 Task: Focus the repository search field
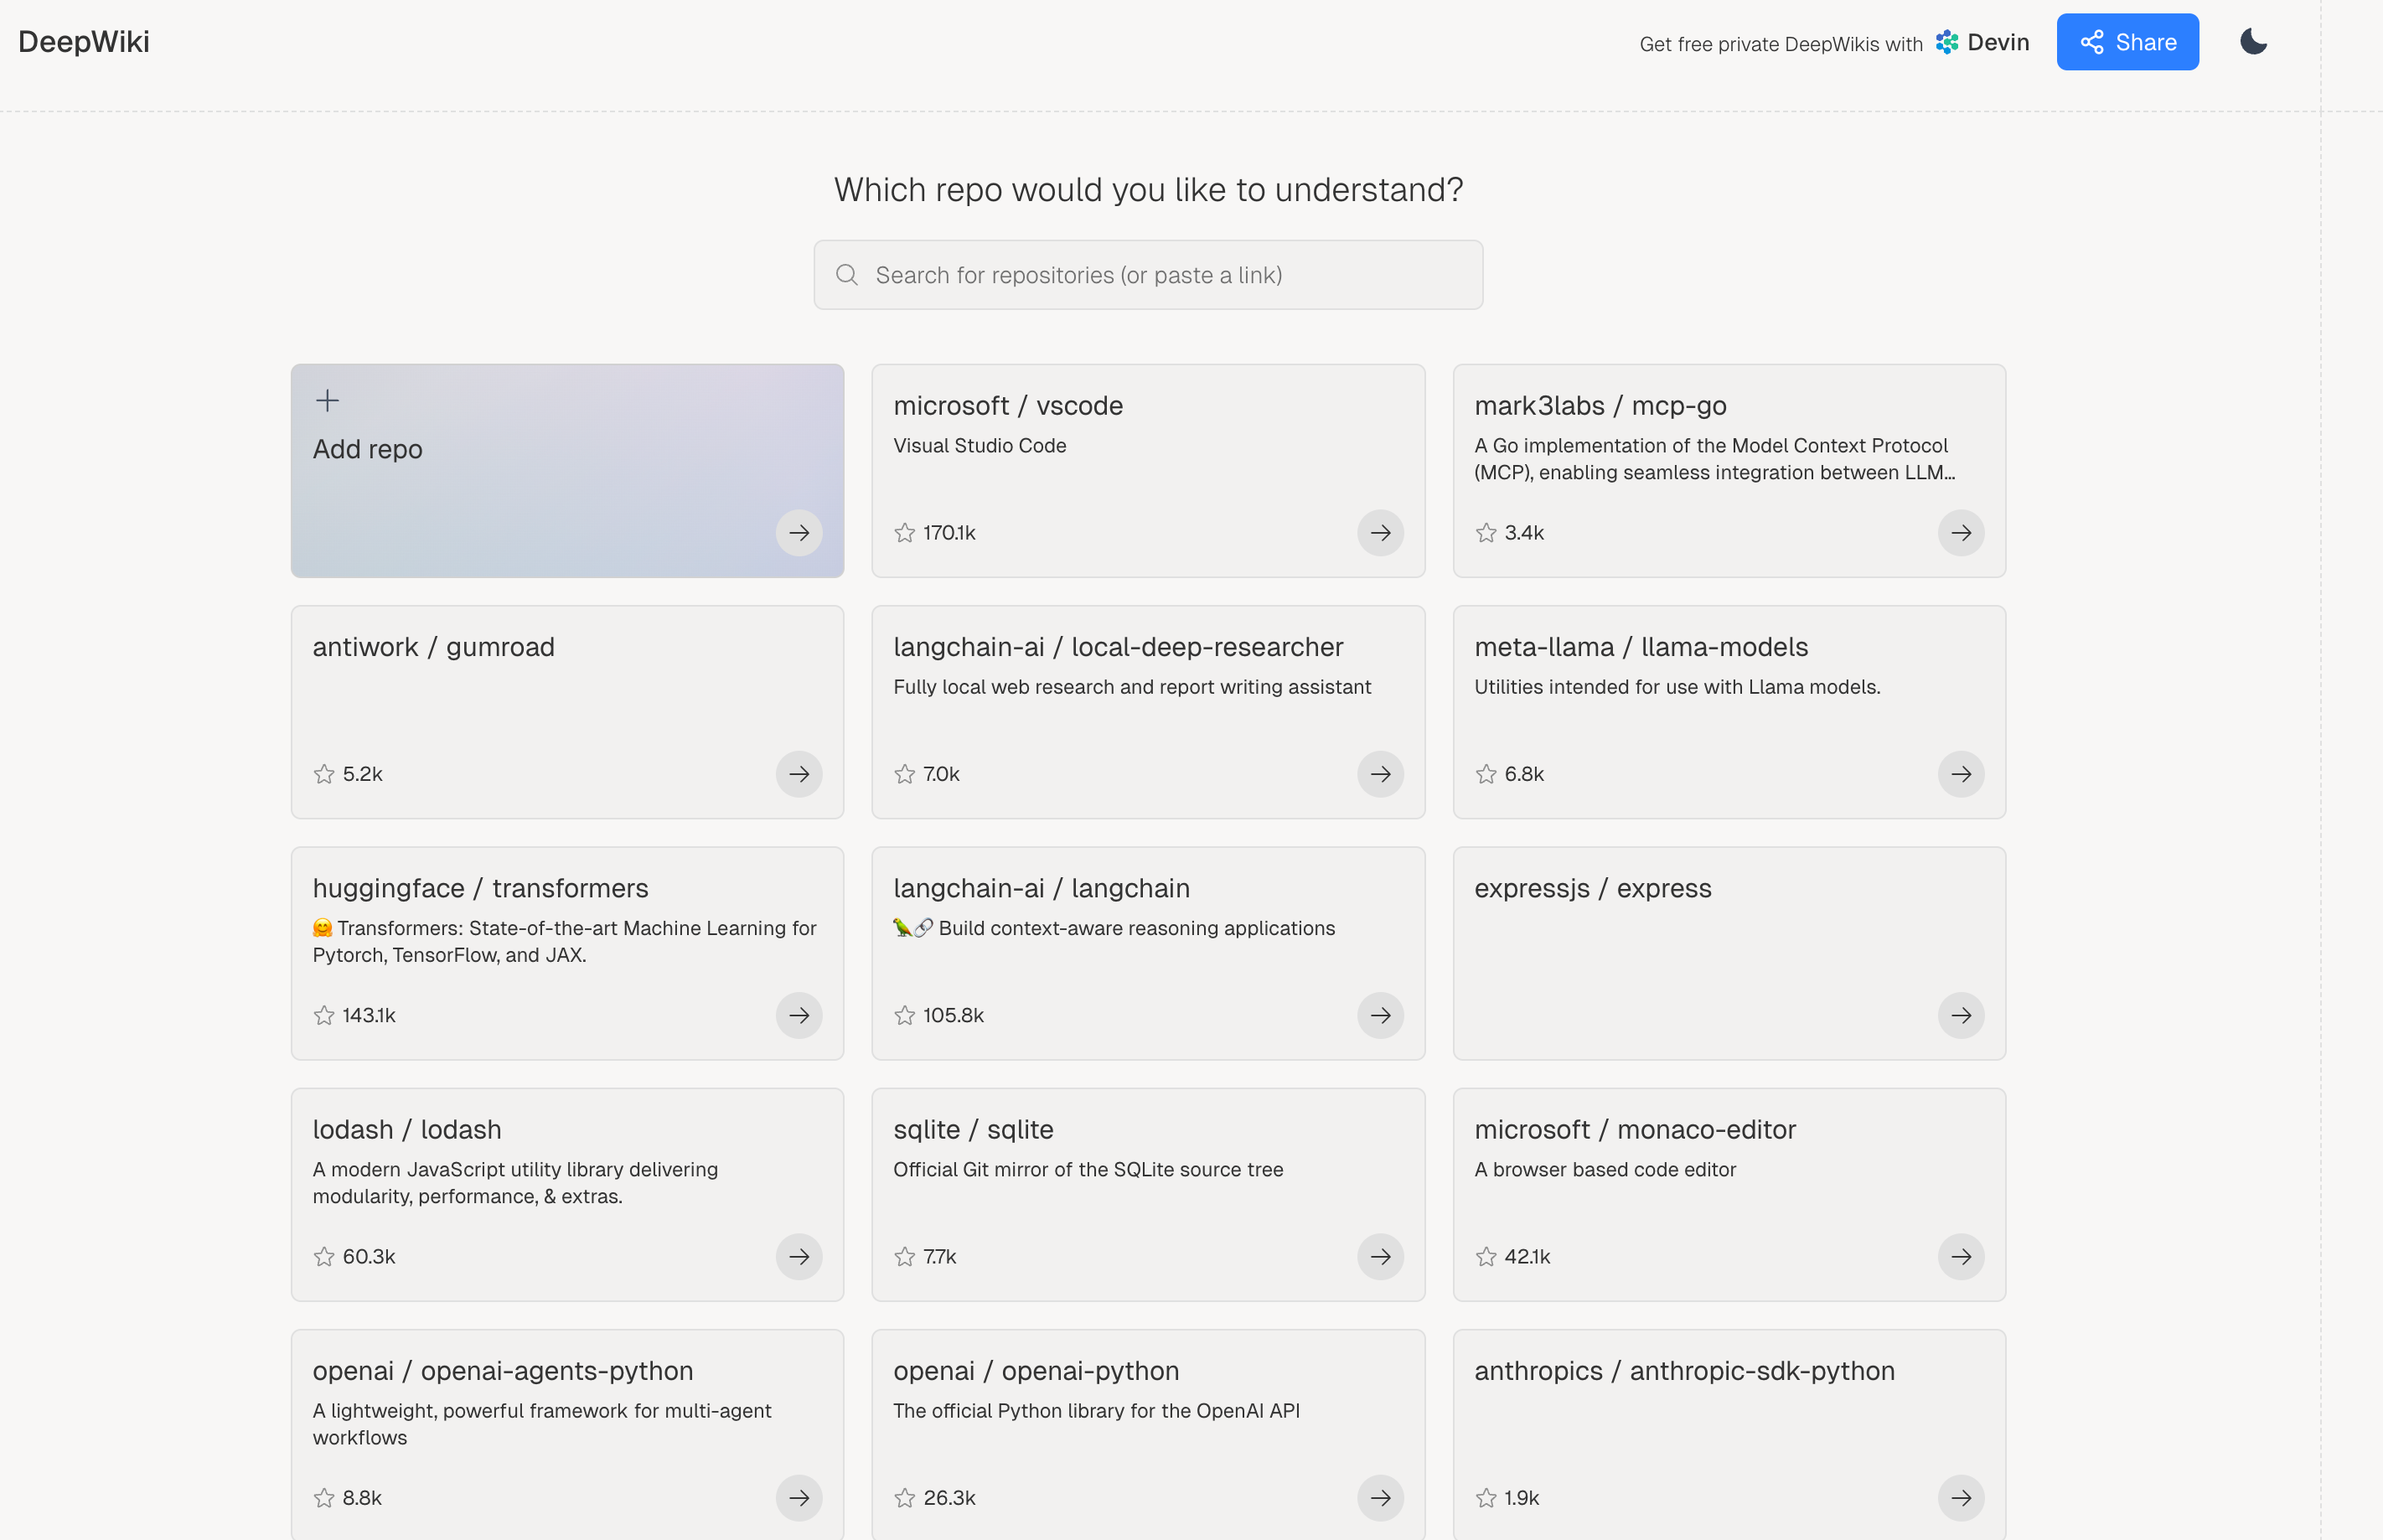point(1160,275)
